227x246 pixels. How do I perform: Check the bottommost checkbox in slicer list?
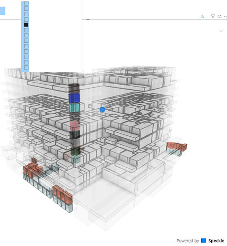26,67
